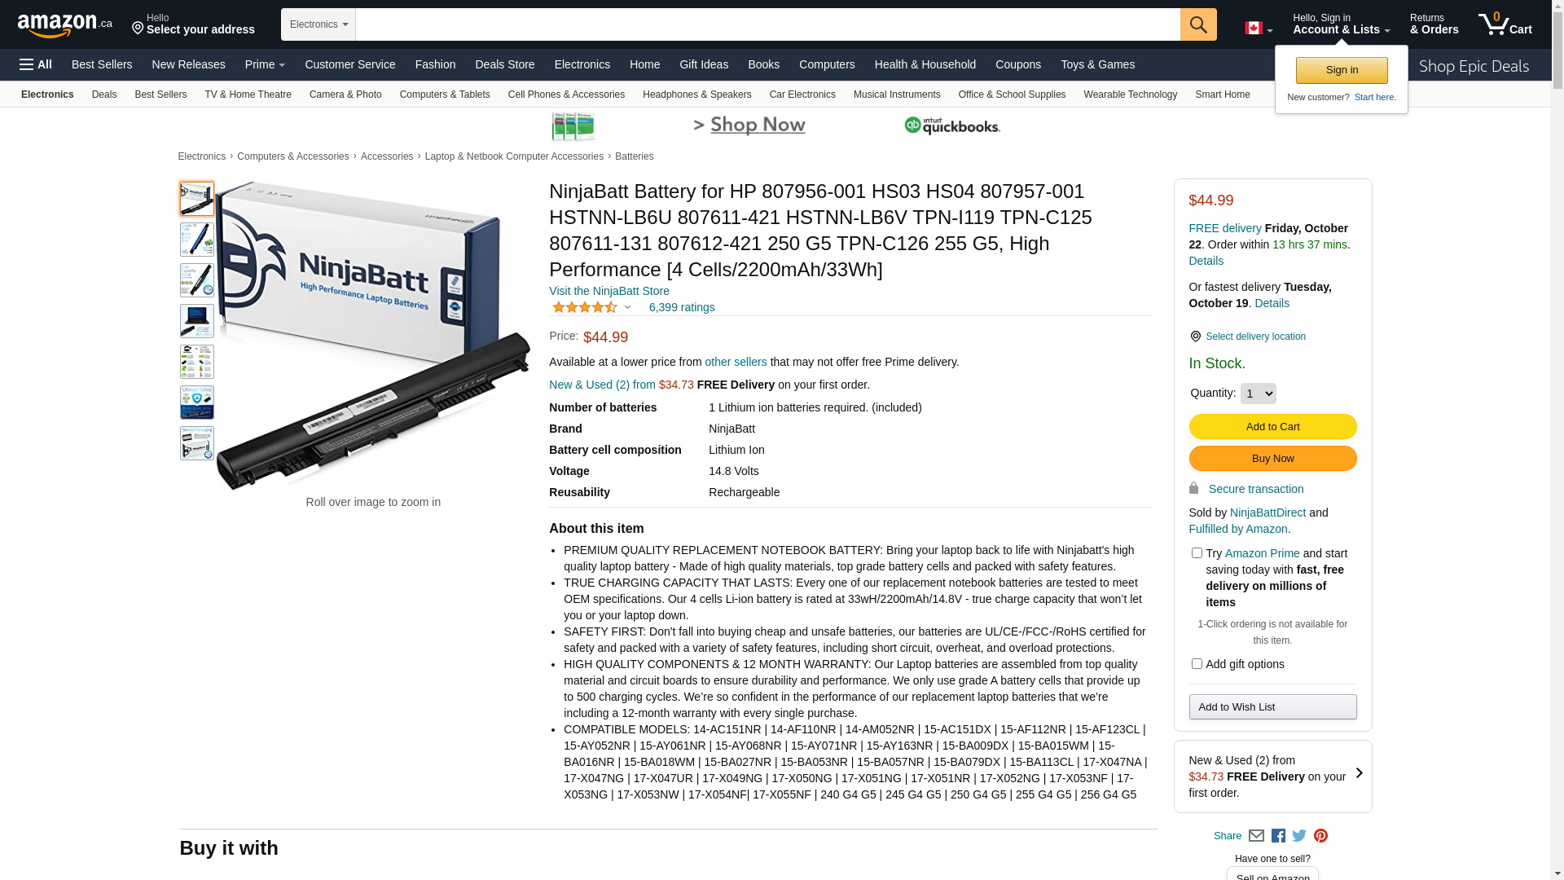Enable the Add gift options checkbox
Image resolution: width=1564 pixels, height=880 pixels.
point(1197,664)
